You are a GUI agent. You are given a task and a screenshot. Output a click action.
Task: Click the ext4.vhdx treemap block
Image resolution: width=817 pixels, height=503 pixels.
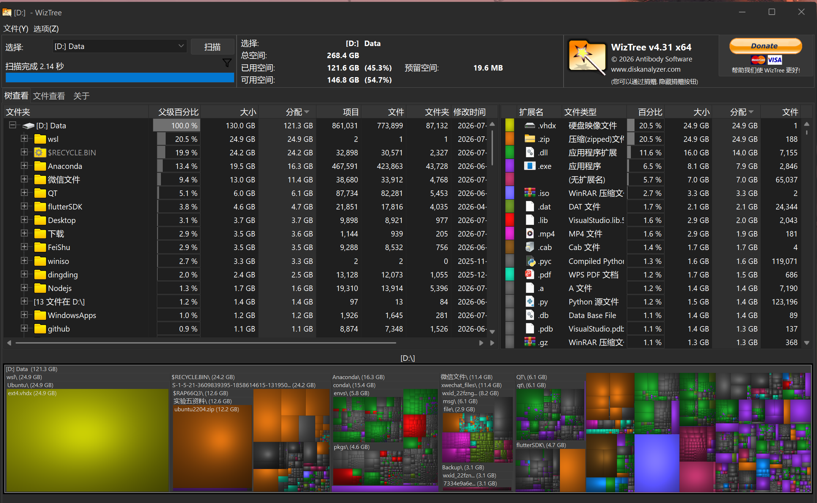pos(87,440)
